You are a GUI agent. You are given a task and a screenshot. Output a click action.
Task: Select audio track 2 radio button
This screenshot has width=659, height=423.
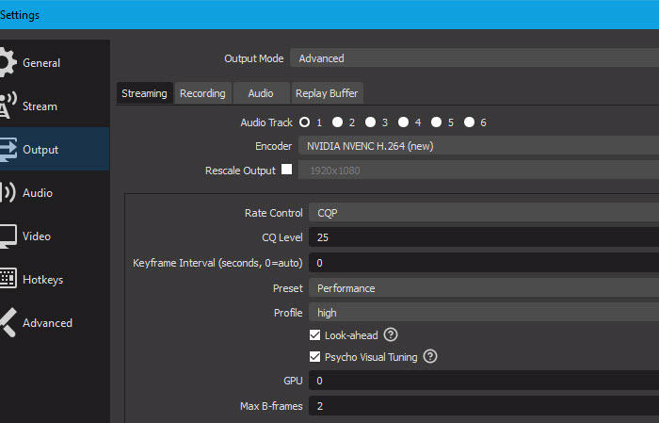click(337, 122)
